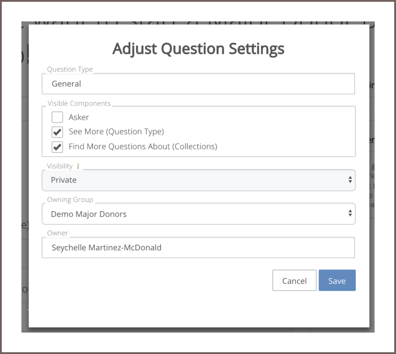Click the Visibility info icon
Viewport: 396px width, 354px height.
78,166
